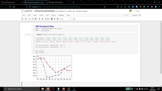Screen dimensions: 162x91
Task: Paste cells below in Jupyter toolbar
Action: click(x=36, y=19)
